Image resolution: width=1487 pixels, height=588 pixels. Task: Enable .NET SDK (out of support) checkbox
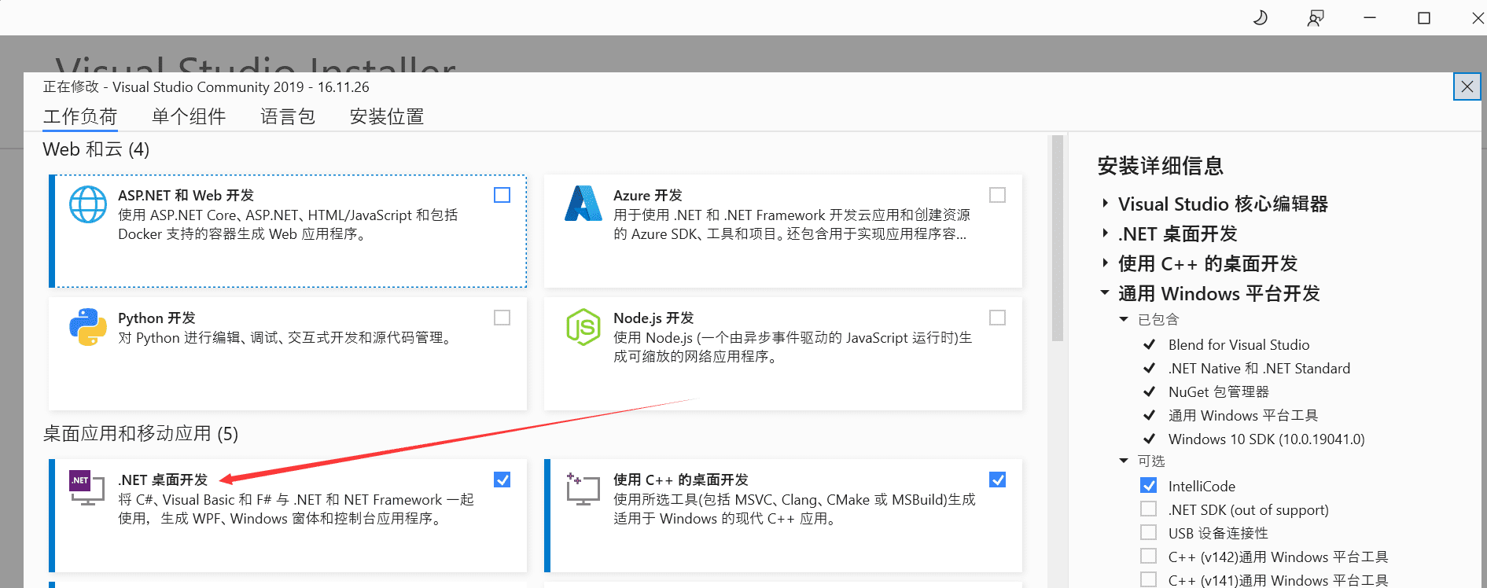click(x=1149, y=509)
